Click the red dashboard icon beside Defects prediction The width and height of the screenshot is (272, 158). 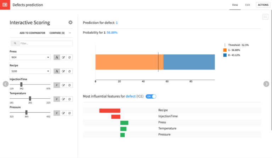point(5,5)
